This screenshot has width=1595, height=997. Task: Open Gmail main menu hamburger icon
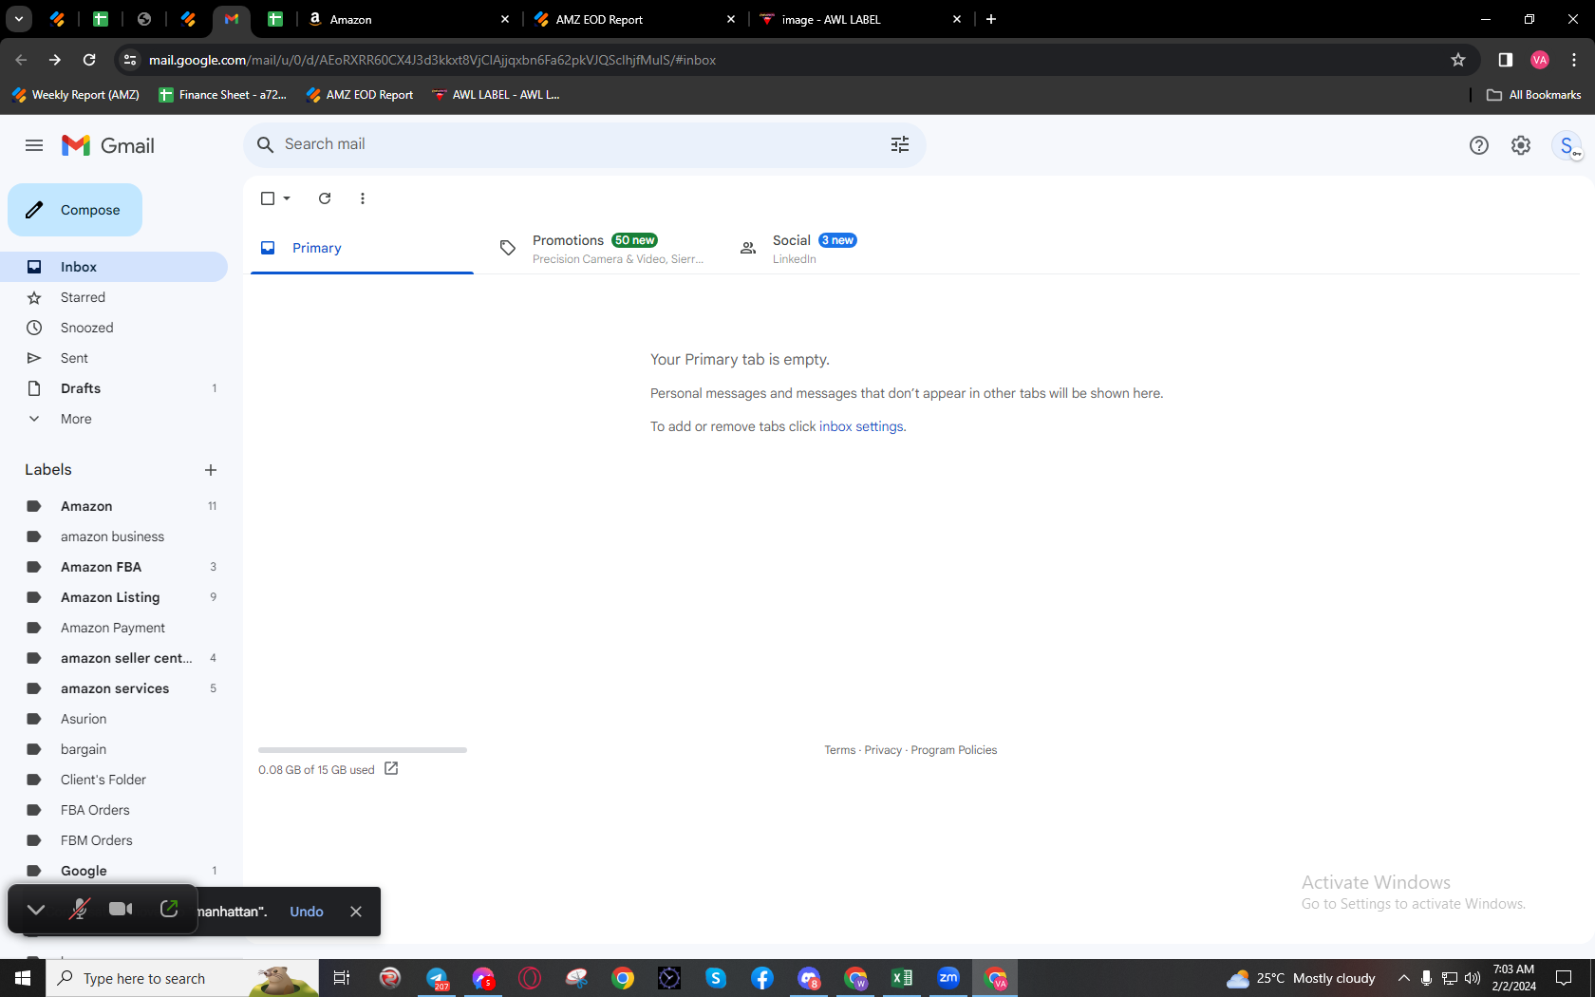tap(34, 145)
